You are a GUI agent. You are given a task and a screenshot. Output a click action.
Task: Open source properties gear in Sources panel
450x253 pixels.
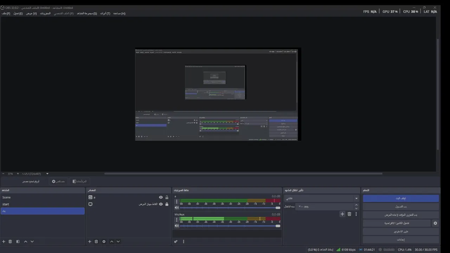tap(104, 241)
